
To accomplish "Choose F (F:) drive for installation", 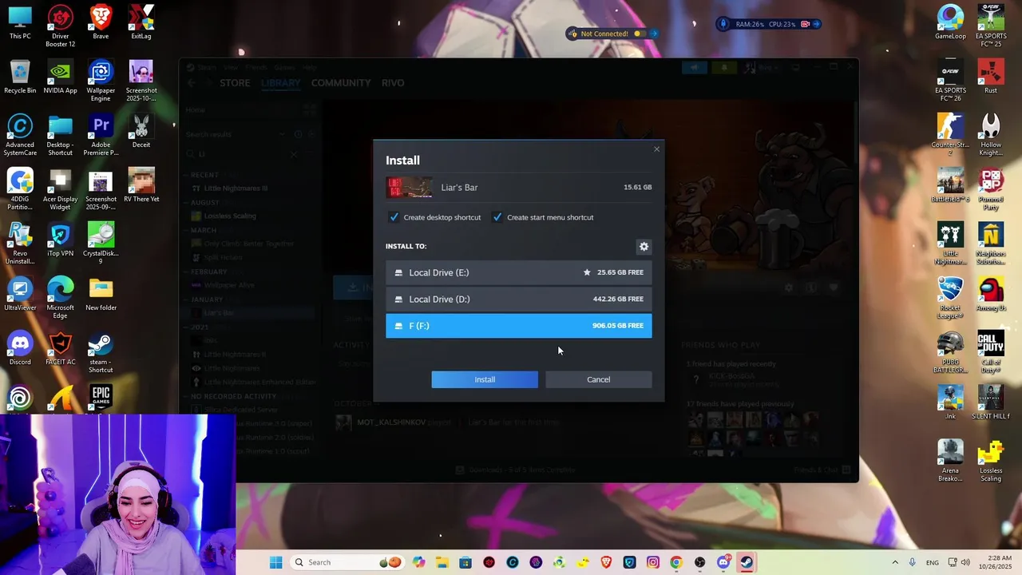I will [x=519, y=326].
